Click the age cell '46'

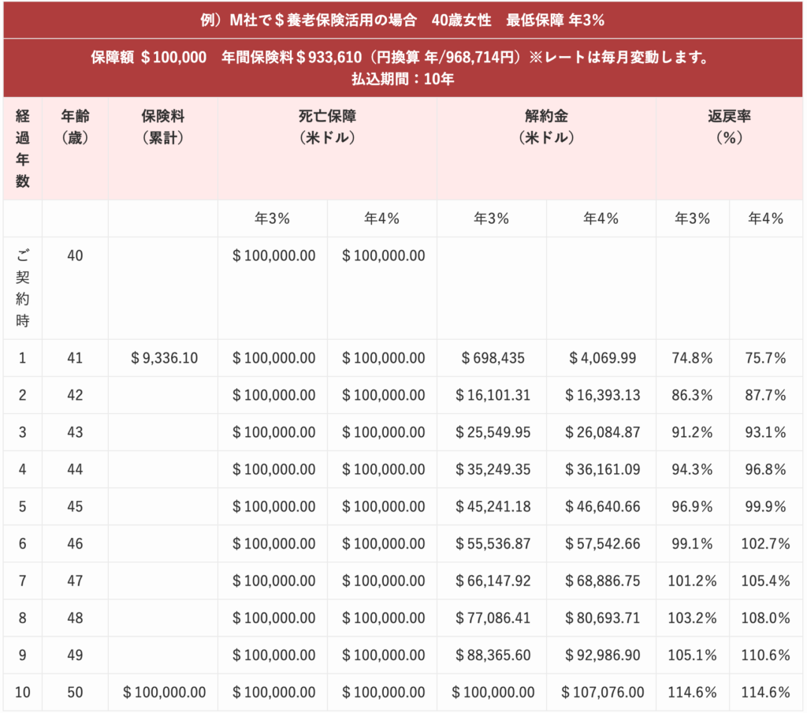click(75, 543)
